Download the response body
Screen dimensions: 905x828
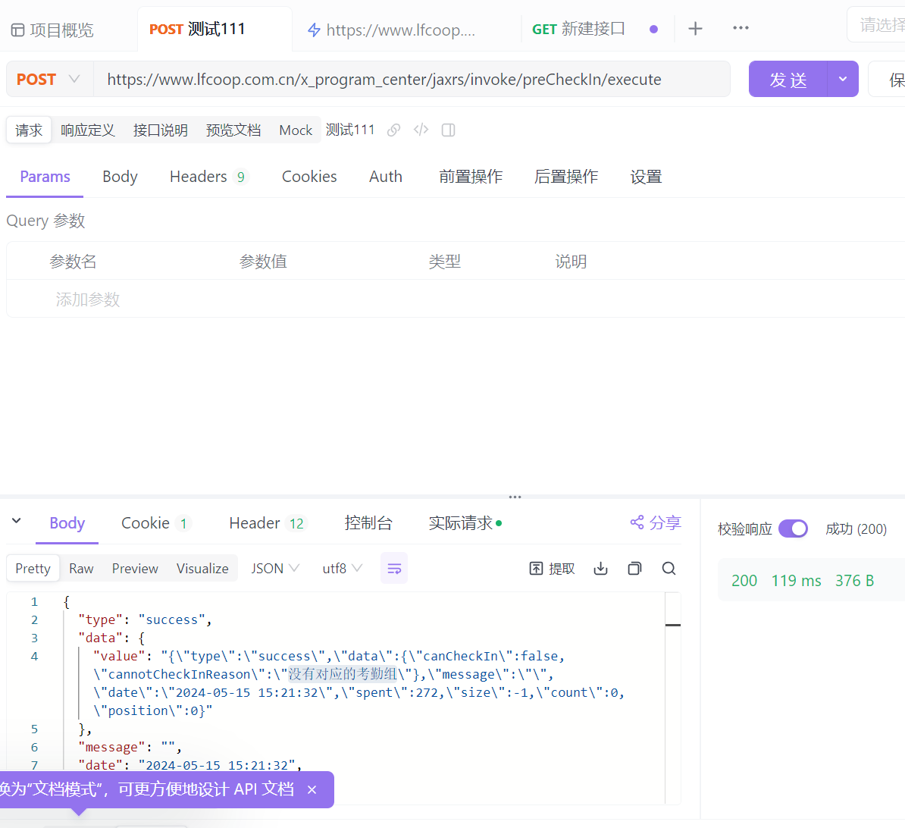tap(600, 569)
